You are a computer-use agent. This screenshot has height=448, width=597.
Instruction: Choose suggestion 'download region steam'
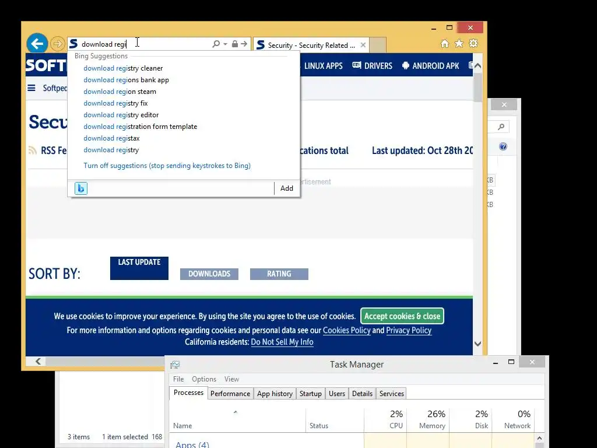[120, 92]
